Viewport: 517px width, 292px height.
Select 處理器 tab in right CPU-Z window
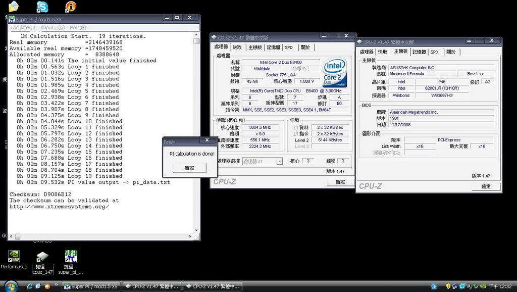click(367, 52)
